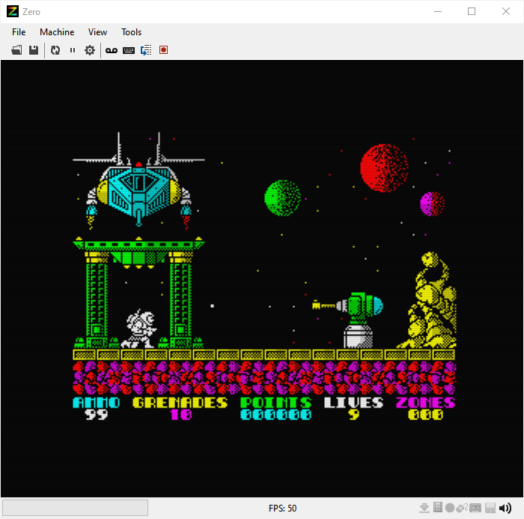The width and height of the screenshot is (524, 519).
Task: Open the View menu
Action: click(x=97, y=32)
